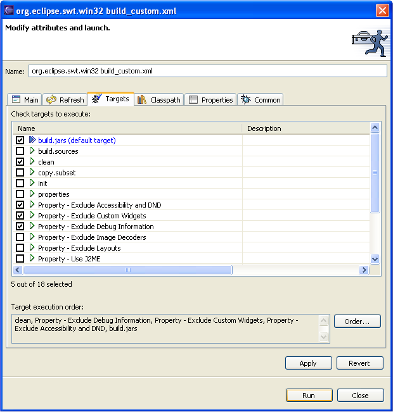The width and height of the screenshot is (393, 412).
Task: Click the running man launch icon
Action: point(370,43)
